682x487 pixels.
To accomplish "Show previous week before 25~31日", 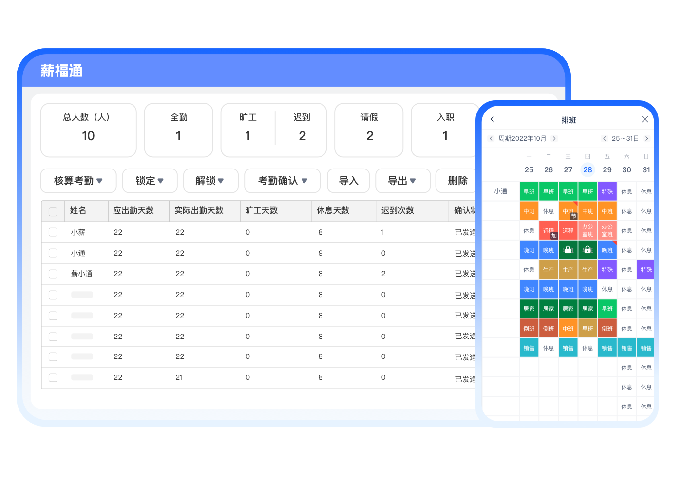I will [x=605, y=139].
